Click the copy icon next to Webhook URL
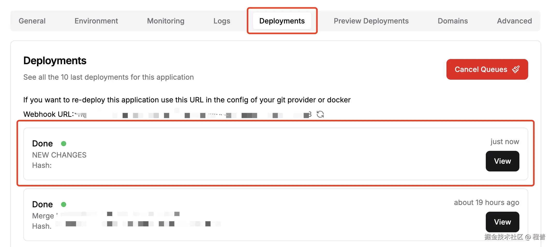 [x=309, y=114]
